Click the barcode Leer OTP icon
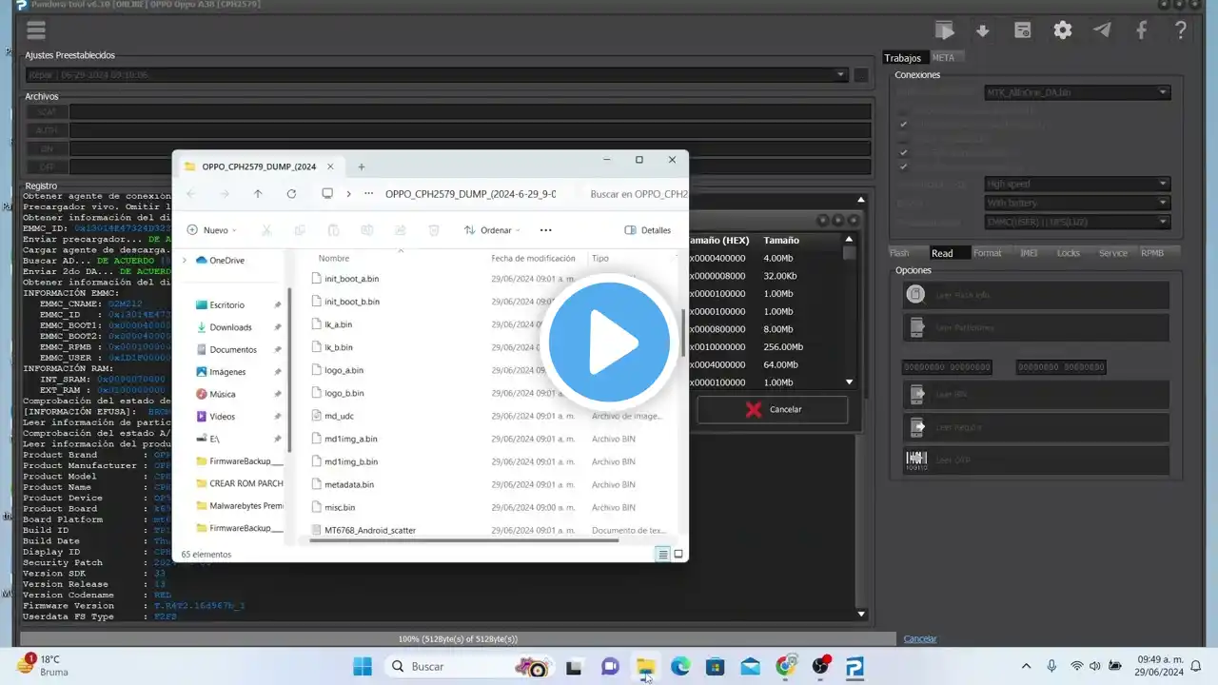1218x685 pixels. pyautogui.click(x=915, y=460)
